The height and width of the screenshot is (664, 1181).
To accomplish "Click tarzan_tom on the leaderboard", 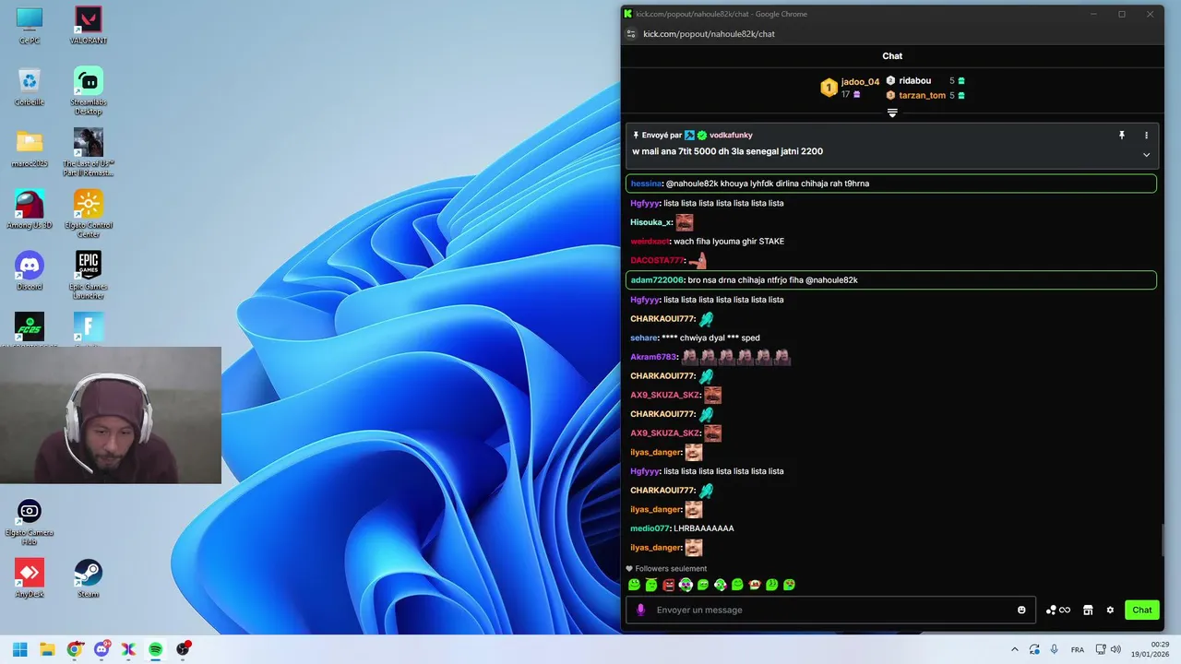I will click(922, 95).
